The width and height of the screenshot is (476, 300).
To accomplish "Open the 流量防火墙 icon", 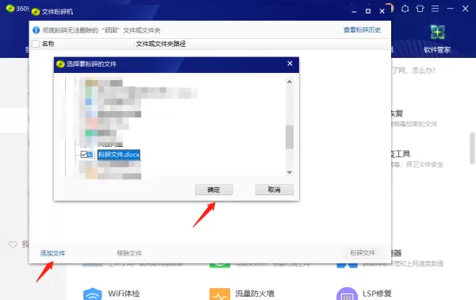I will point(220,294).
